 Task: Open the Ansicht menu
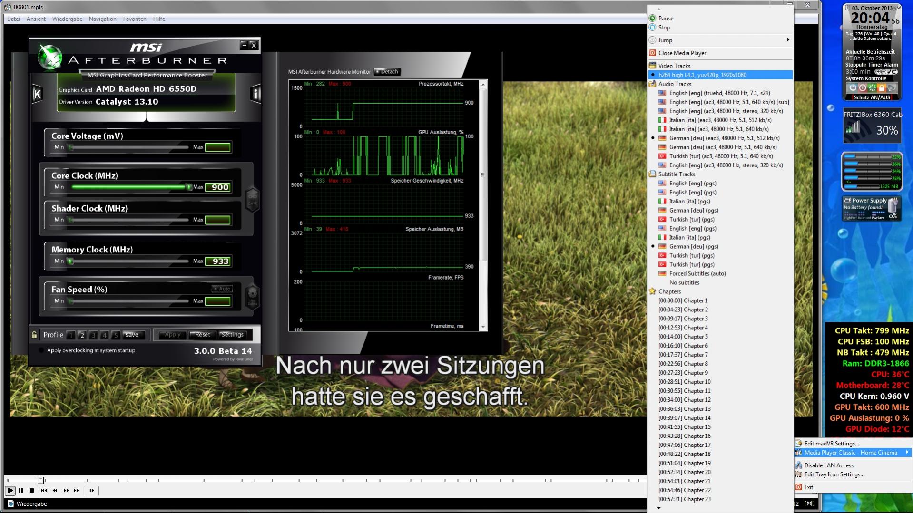[x=36, y=19]
